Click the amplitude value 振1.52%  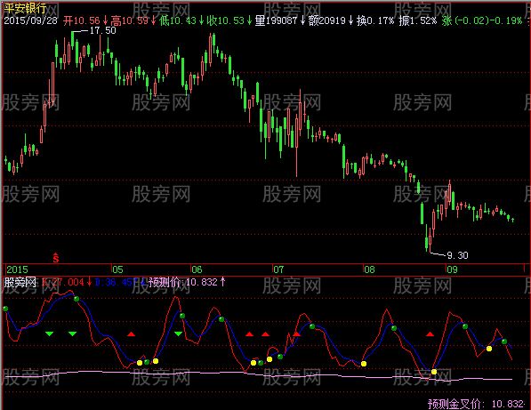(418, 20)
